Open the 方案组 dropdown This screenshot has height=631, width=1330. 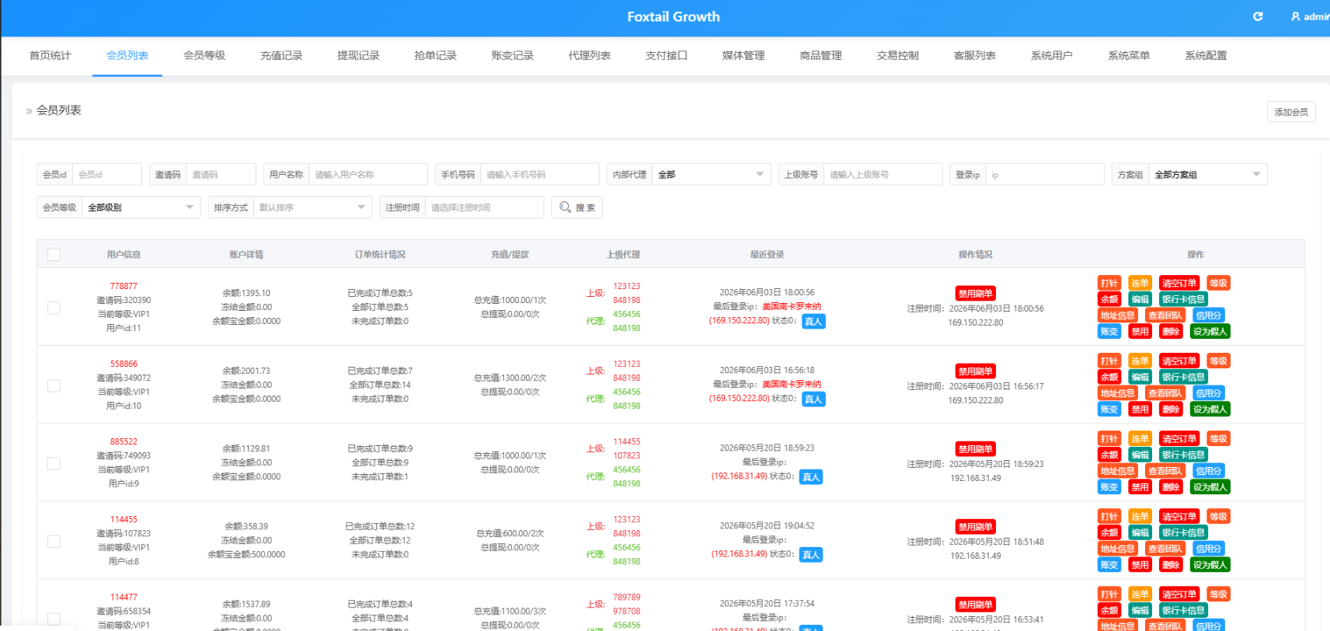click(1207, 174)
